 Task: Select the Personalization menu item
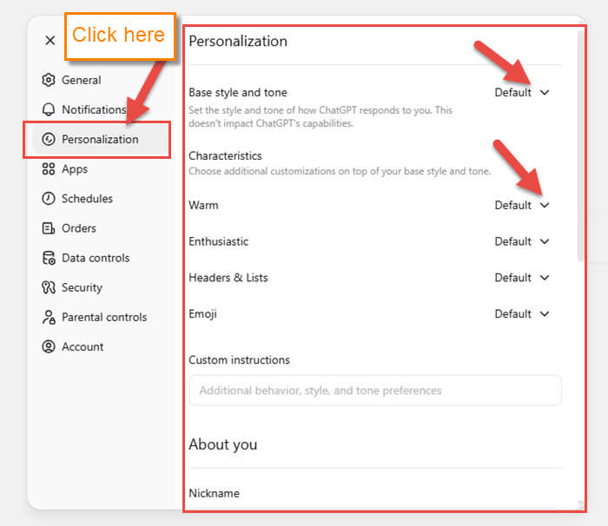click(x=99, y=139)
